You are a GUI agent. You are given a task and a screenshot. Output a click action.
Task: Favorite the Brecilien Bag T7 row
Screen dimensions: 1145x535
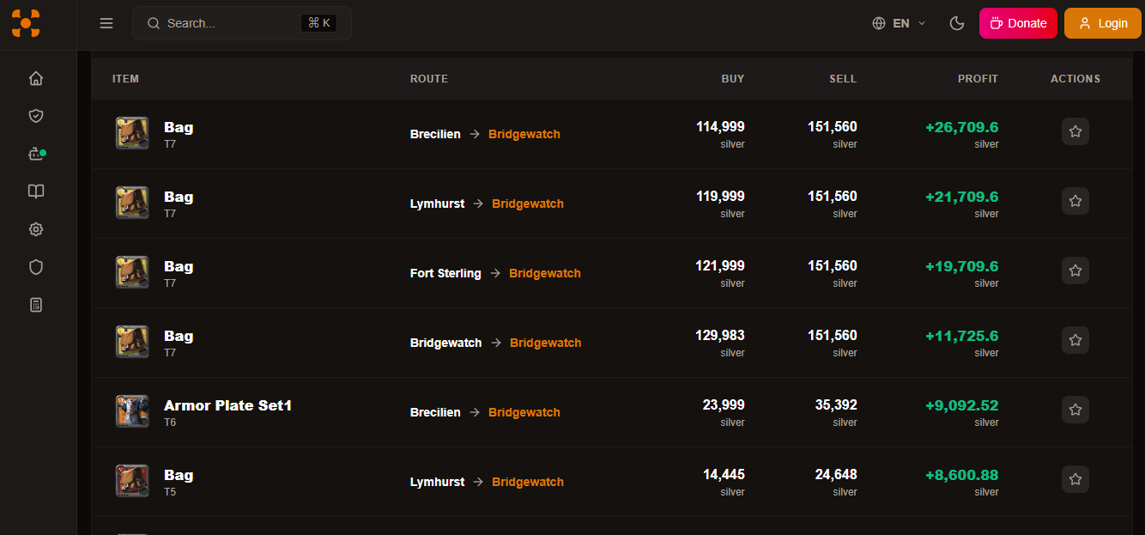(x=1075, y=131)
